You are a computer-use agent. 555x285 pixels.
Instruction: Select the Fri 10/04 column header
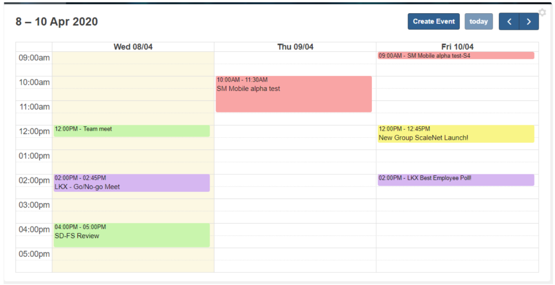[x=457, y=47]
